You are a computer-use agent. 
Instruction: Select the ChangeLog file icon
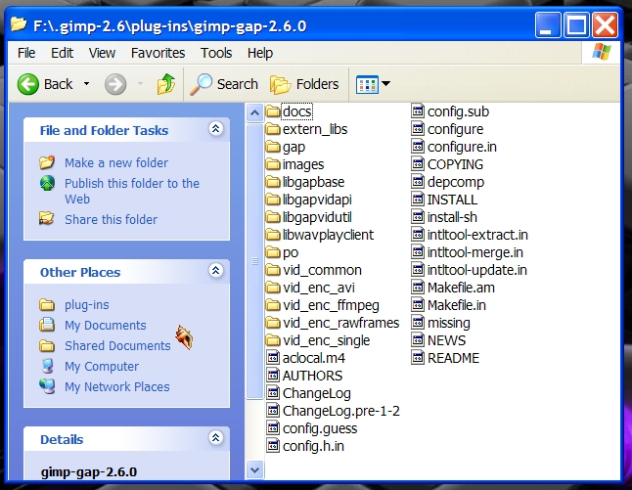pos(273,393)
